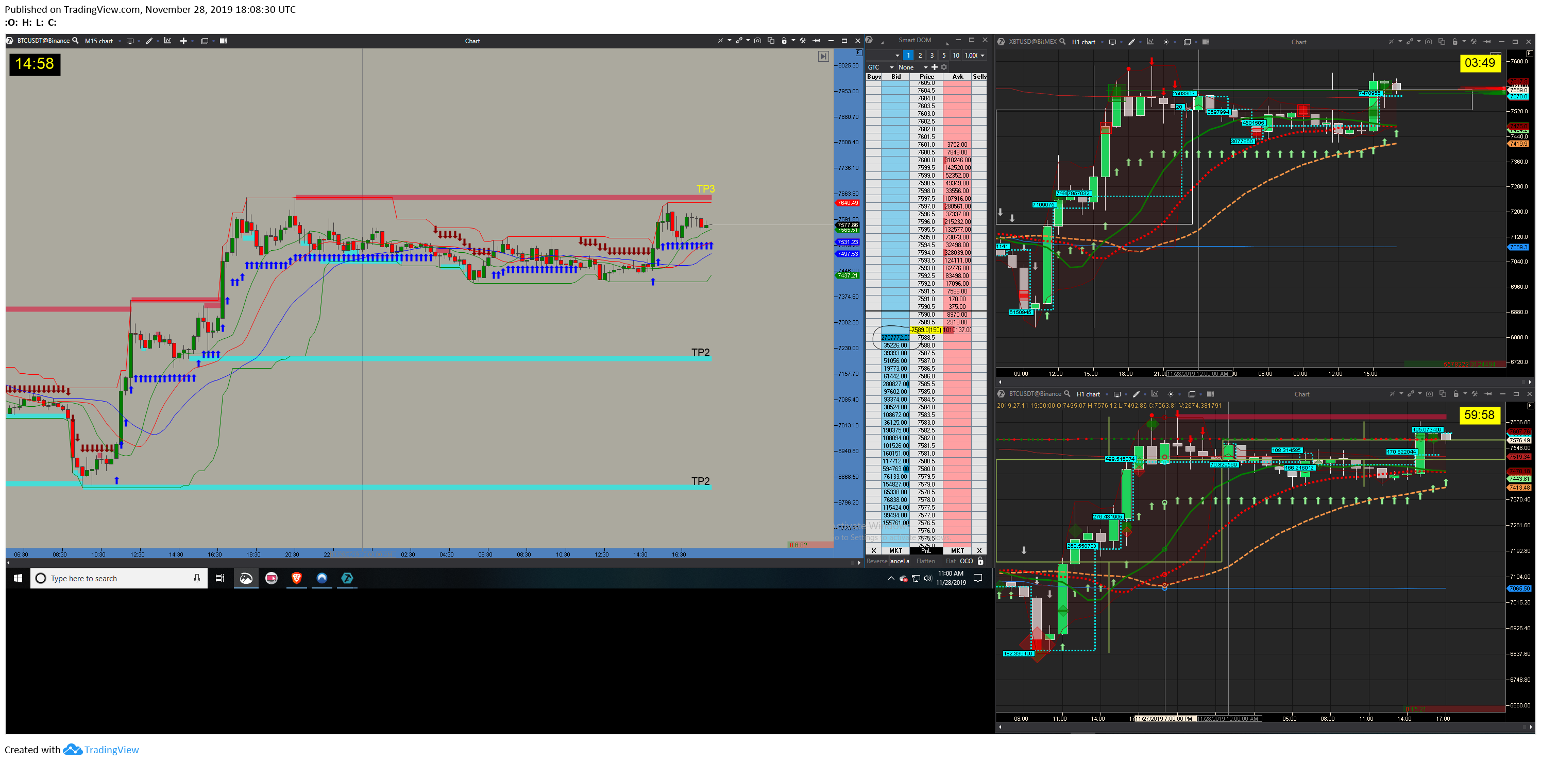Toggle lock icon in M15 chart toolbar
This screenshot has width=1541, height=763.
[784, 41]
